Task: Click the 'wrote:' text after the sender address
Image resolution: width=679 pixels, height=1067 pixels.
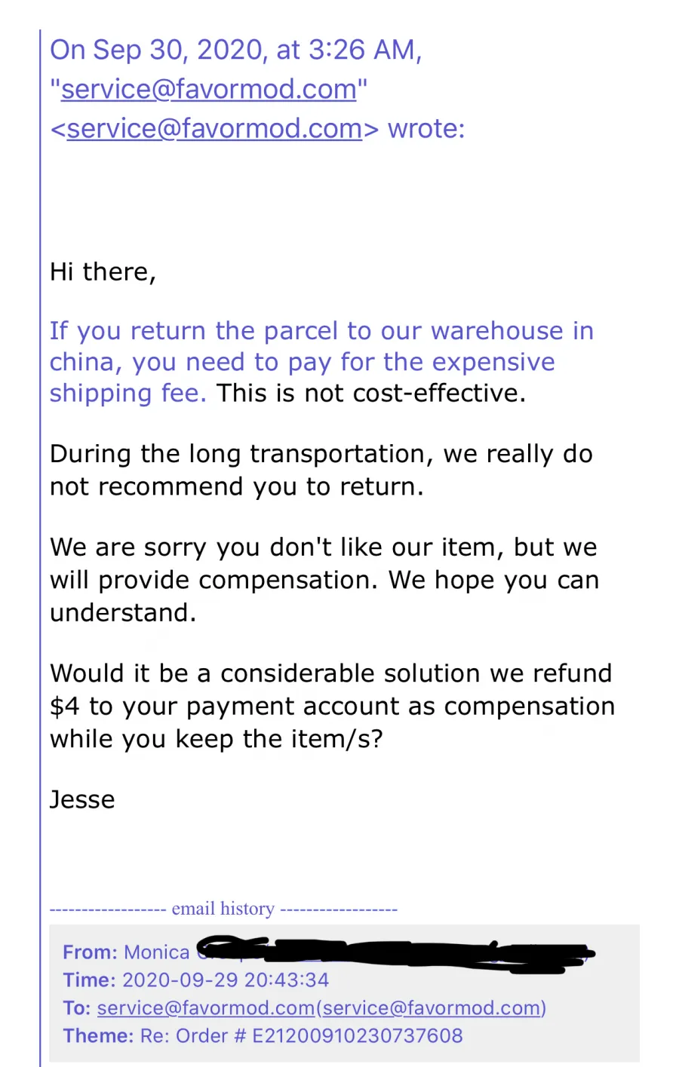Action: click(426, 128)
